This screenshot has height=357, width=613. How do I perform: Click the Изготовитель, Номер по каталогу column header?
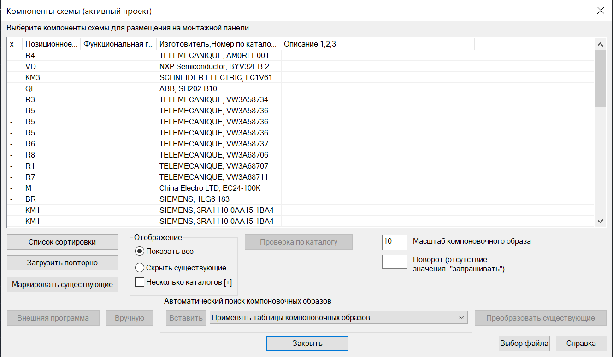click(219, 44)
